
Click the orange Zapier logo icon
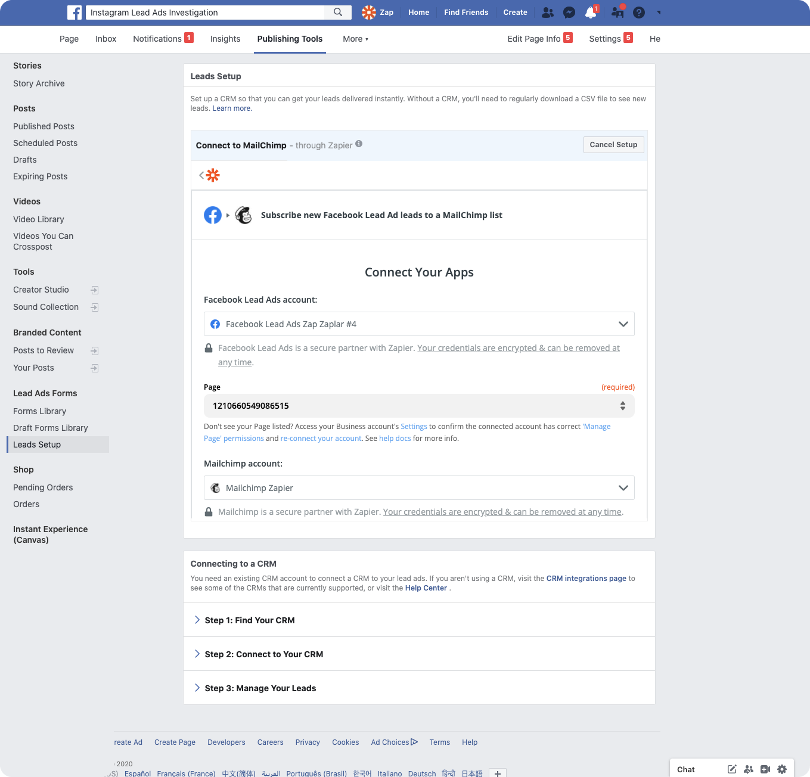click(x=213, y=175)
